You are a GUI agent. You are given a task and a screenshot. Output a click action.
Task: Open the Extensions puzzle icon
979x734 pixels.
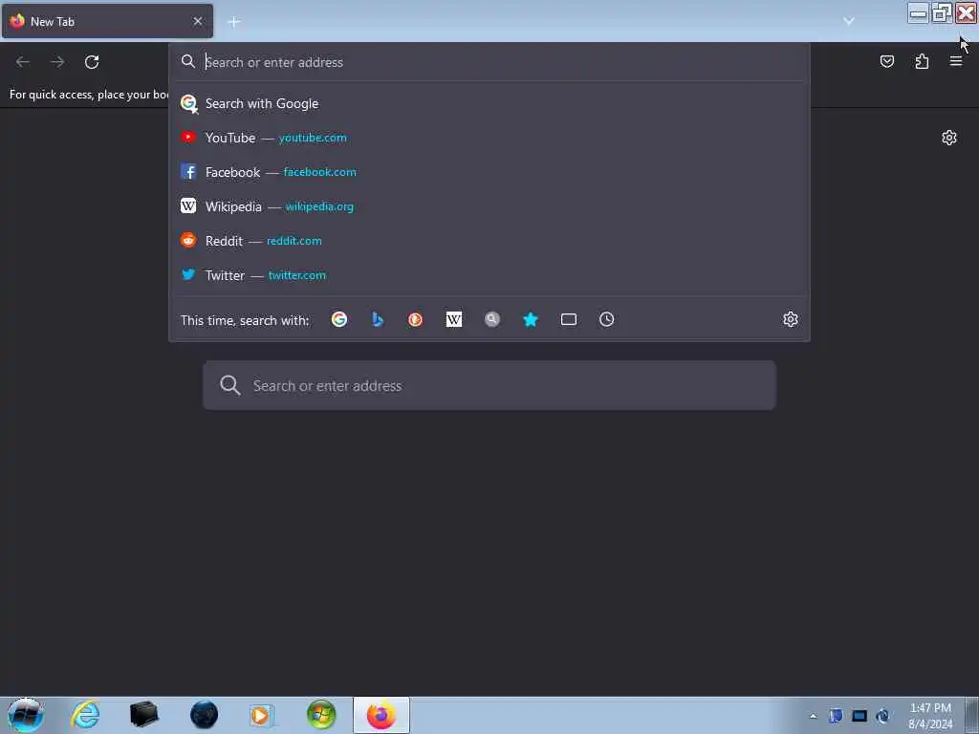(x=922, y=61)
